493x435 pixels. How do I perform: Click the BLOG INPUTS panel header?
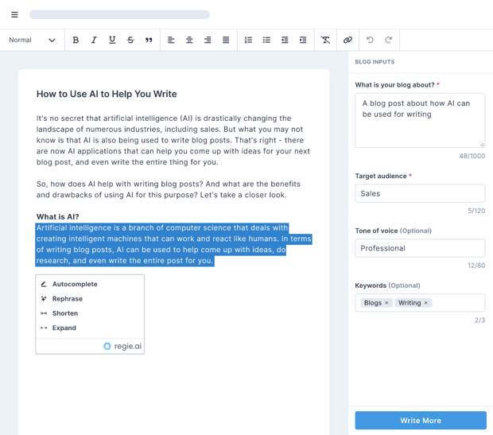tap(375, 62)
